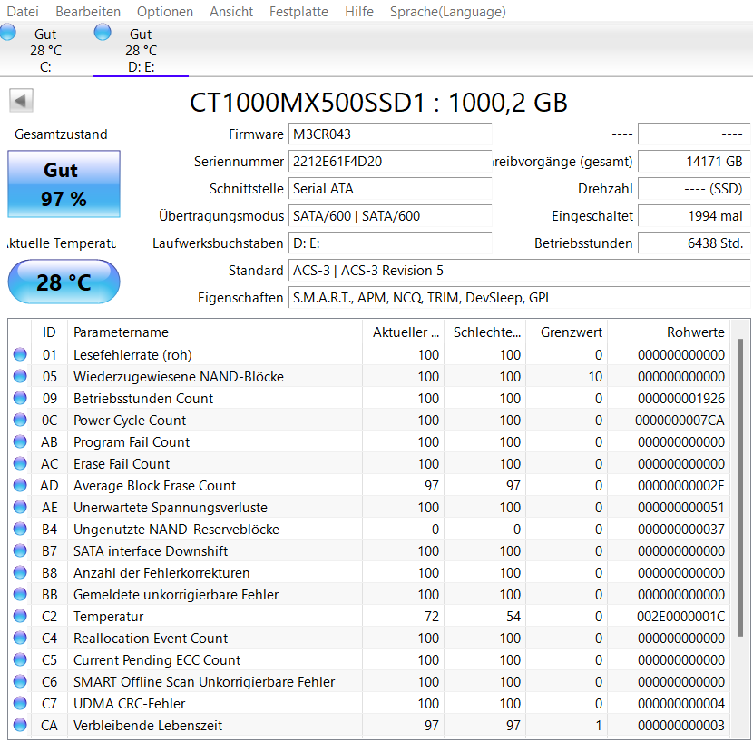Select raw value 0000000007CA

click(680, 421)
